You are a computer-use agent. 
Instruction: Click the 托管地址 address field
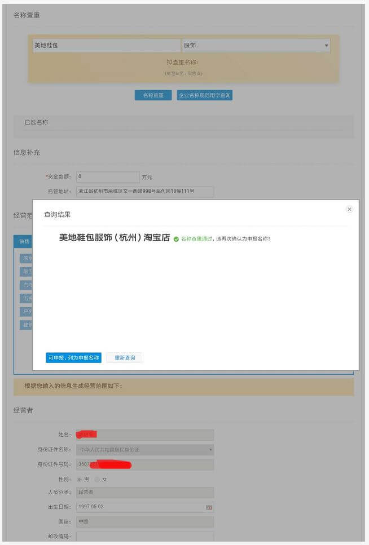(145, 192)
